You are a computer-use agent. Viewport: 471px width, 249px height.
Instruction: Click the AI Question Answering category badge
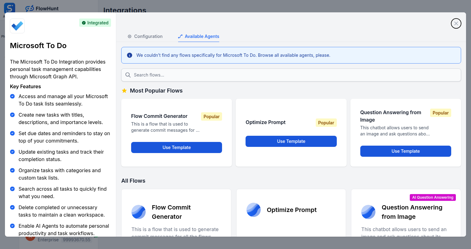click(432, 197)
